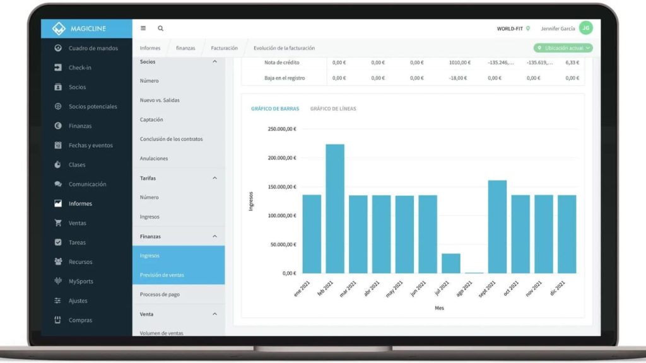Open the Tareas checkmark icon
The height and width of the screenshot is (363, 646).
58,243
